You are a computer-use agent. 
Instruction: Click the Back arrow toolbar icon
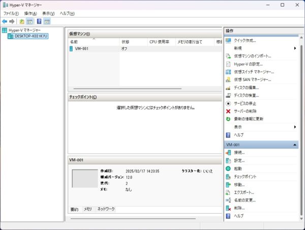[5, 21]
